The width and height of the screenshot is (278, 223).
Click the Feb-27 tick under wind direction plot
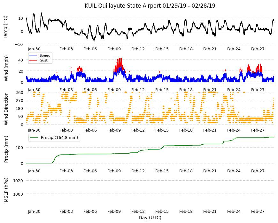[x=258, y=130]
